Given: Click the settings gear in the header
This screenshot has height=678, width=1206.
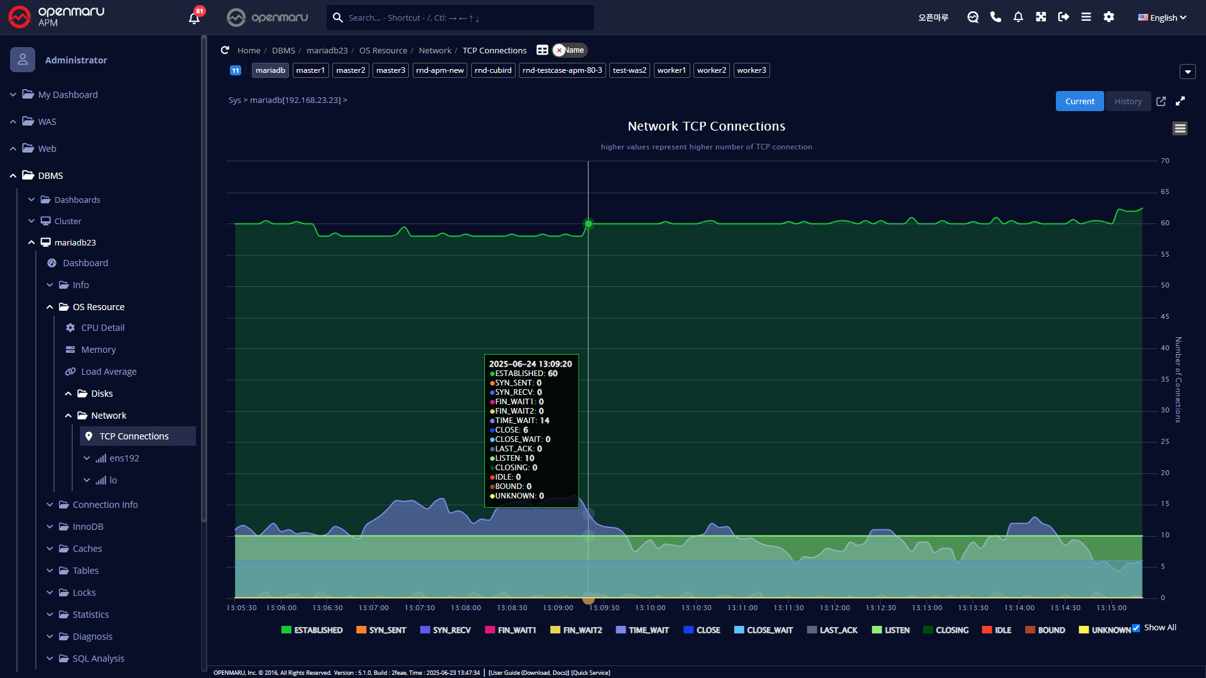Looking at the screenshot, I should (1109, 17).
